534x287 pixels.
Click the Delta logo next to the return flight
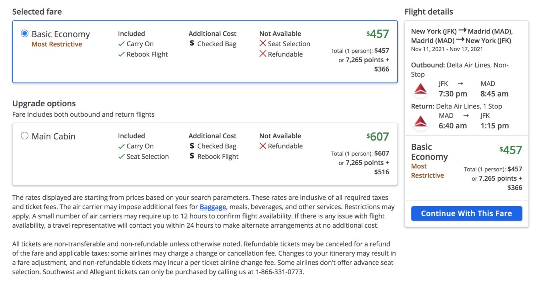(x=420, y=121)
